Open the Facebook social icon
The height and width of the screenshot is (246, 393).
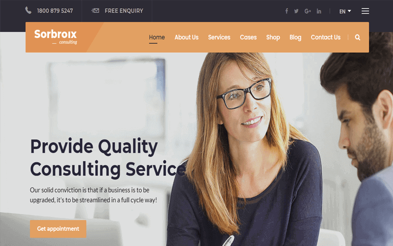[286, 11]
